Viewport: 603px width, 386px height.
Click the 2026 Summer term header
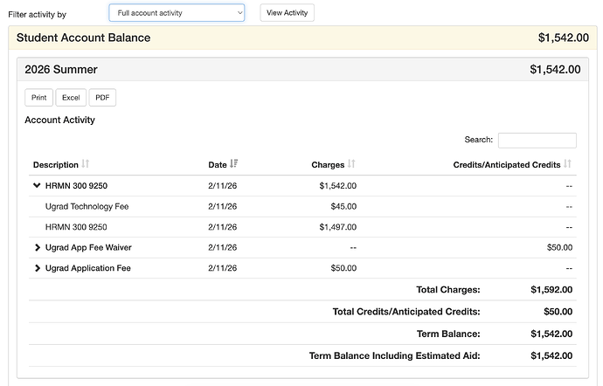[x=61, y=70]
